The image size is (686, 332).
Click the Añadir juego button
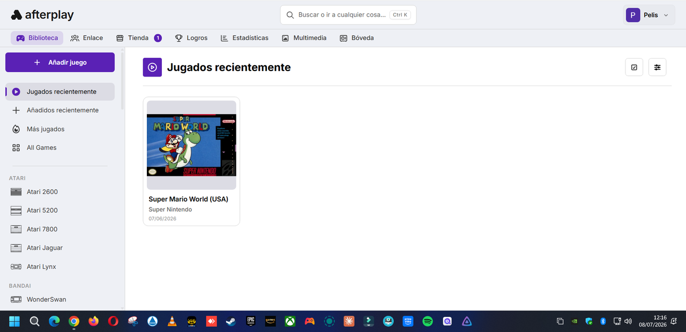pos(60,62)
